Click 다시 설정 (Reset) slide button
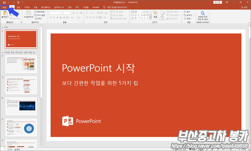251x151 pixels. point(40,15)
